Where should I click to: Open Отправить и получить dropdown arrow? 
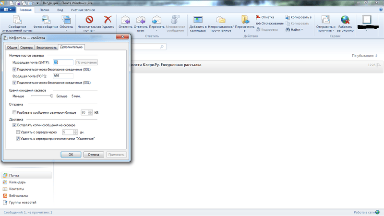(x=333, y=31)
